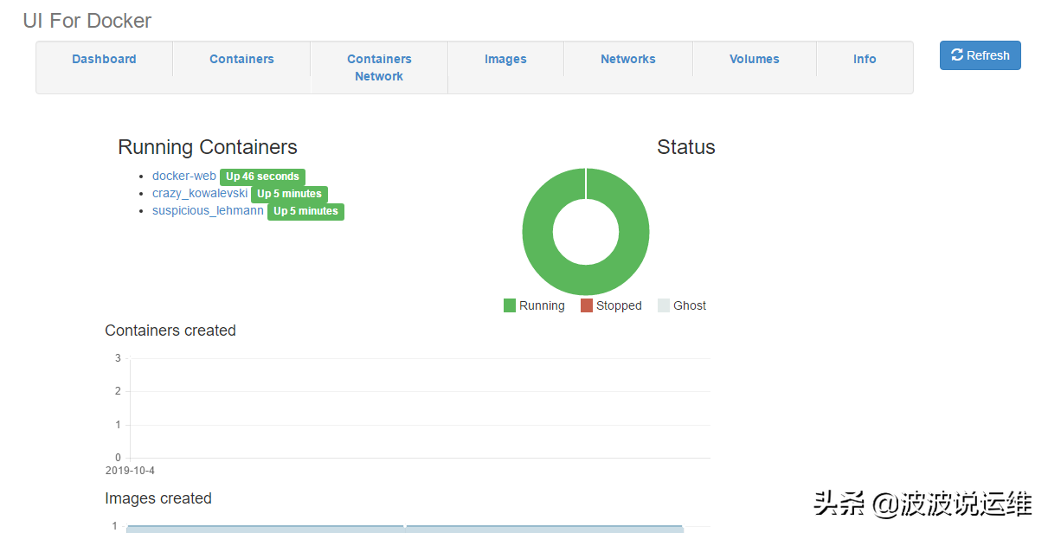Click the 2019-10-4 axis date label
The image size is (1048, 533).
click(x=130, y=471)
